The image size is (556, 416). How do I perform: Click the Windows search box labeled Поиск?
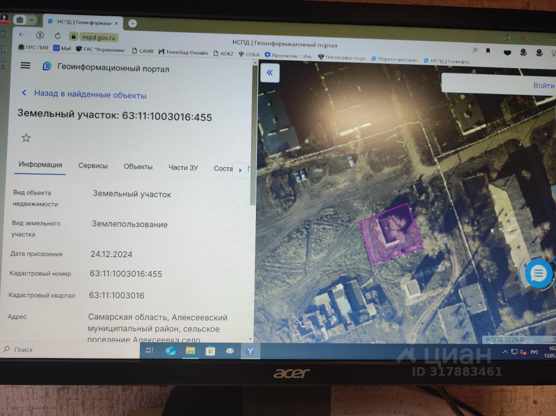(x=71, y=349)
